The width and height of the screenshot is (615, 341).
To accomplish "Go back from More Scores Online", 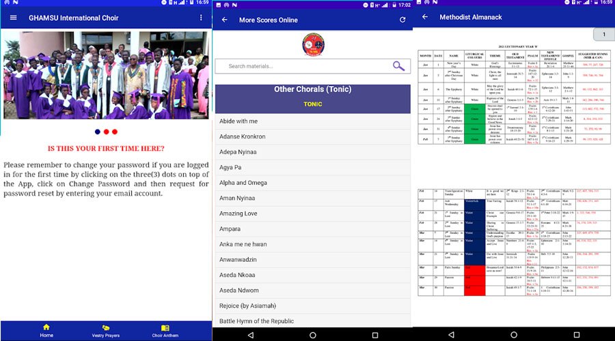I will [224, 20].
